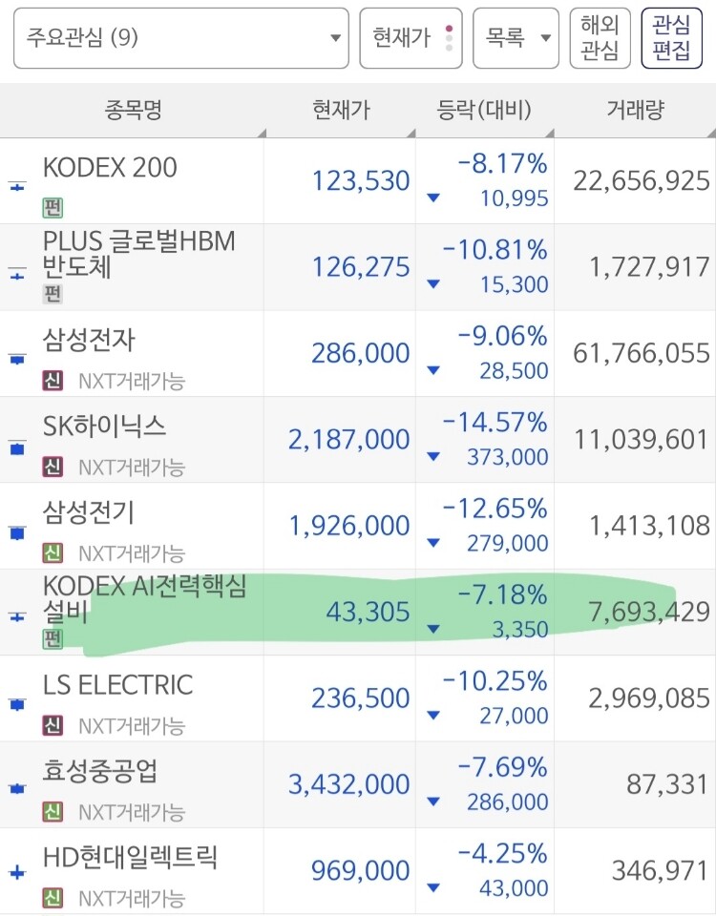Open the 관심편집 watchlist editor

click(x=671, y=38)
